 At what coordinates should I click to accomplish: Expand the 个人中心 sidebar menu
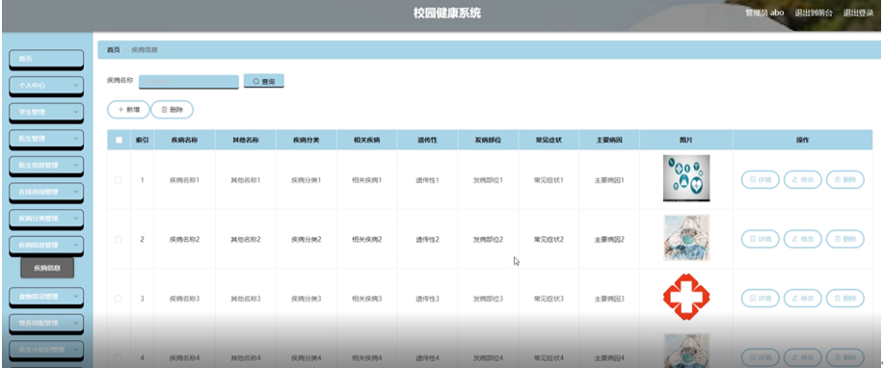(x=46, y=85)
